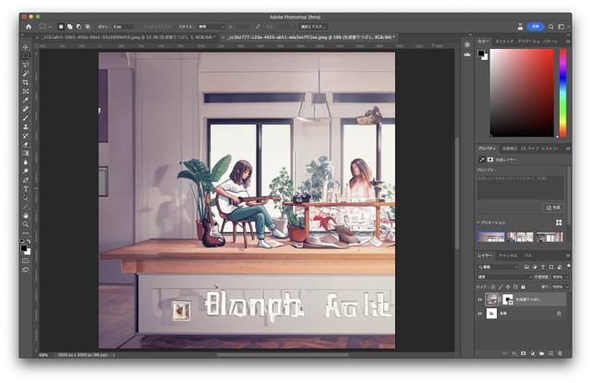Switch to the Channels tab
The height and width of the screenshot is (383, 591).
pyautogui.click(x=508, y=255)
